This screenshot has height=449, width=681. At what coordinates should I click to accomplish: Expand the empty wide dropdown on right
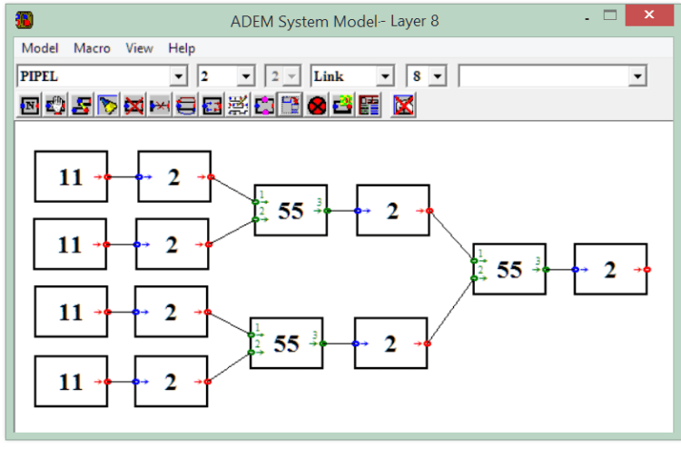tap(637, 76)
